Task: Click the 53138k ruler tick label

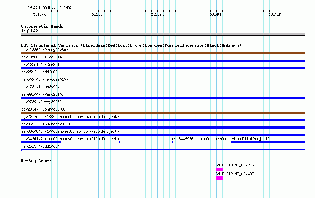Action: [98, 14]
